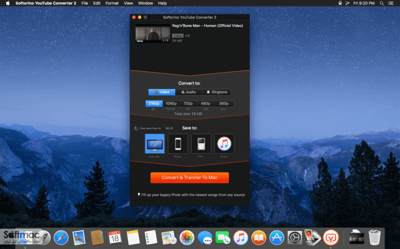Open Calendar from the dock

pos(115,237)
